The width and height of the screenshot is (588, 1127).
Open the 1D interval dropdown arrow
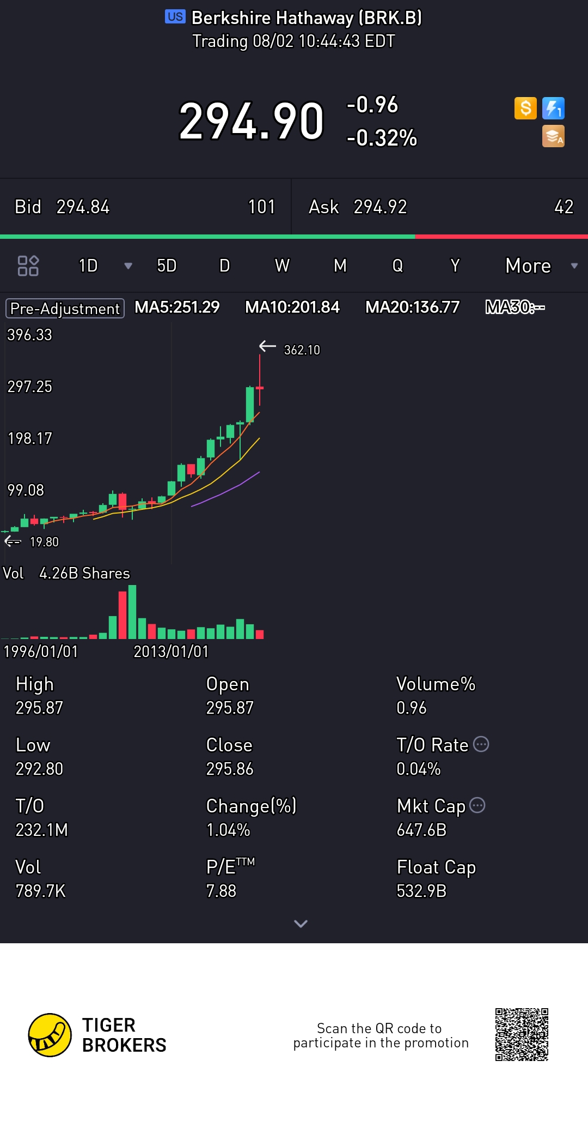pos(128,266)
